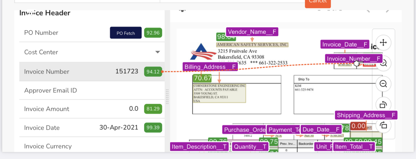Viewport: 416px width, 159px height.
Task: Click the zoom in magnifier icon
Action: (383, 63)
